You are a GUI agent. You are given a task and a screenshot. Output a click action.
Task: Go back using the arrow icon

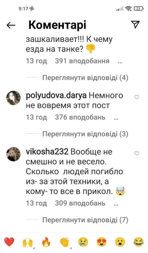11,25
